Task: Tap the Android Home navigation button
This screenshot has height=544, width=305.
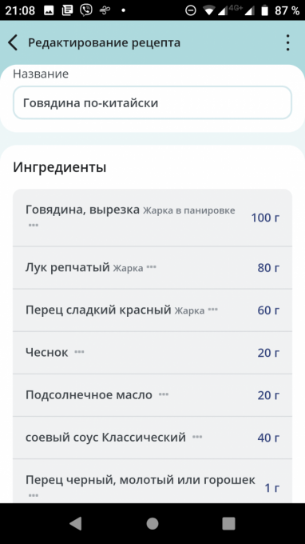Action: tap(152, 523)
